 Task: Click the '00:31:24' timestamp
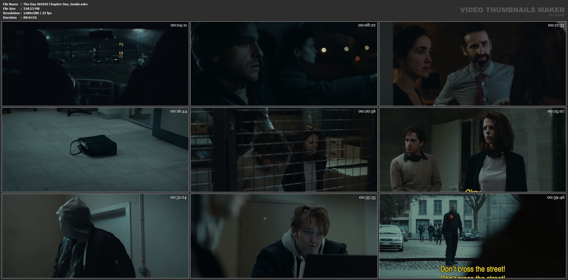point(178,197)
